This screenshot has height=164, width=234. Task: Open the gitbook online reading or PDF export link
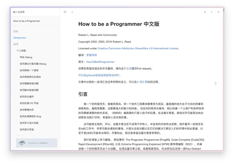[99, 75]
